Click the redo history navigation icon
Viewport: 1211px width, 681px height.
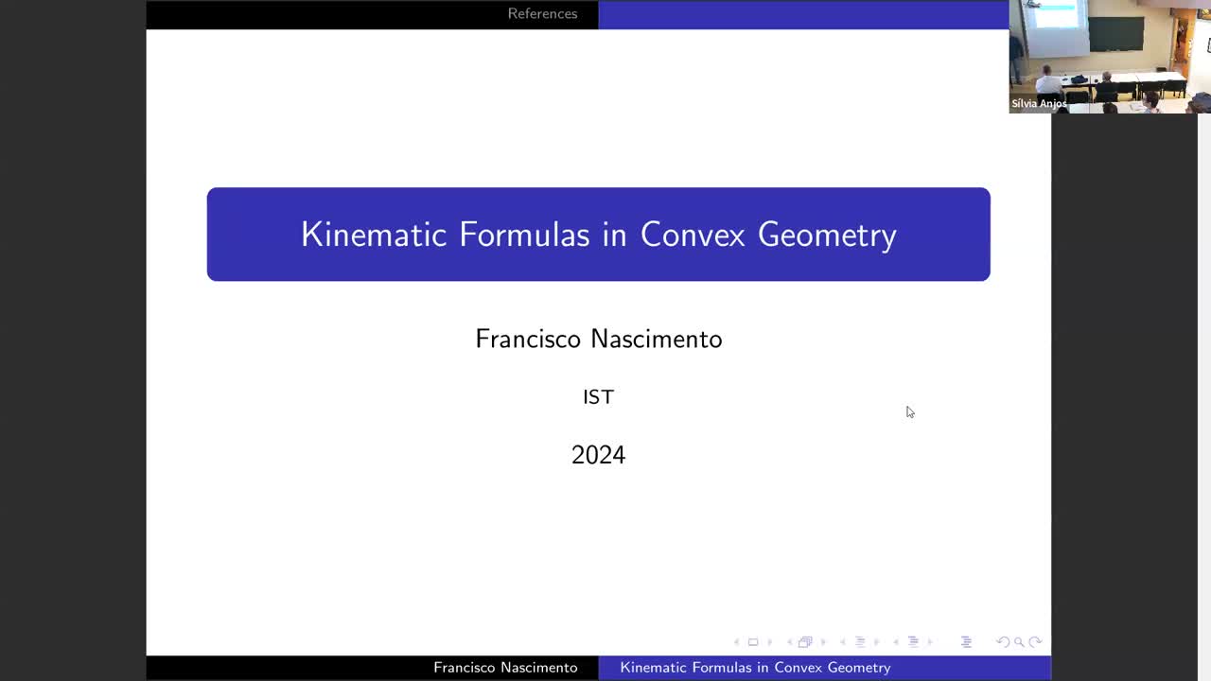1035,642
